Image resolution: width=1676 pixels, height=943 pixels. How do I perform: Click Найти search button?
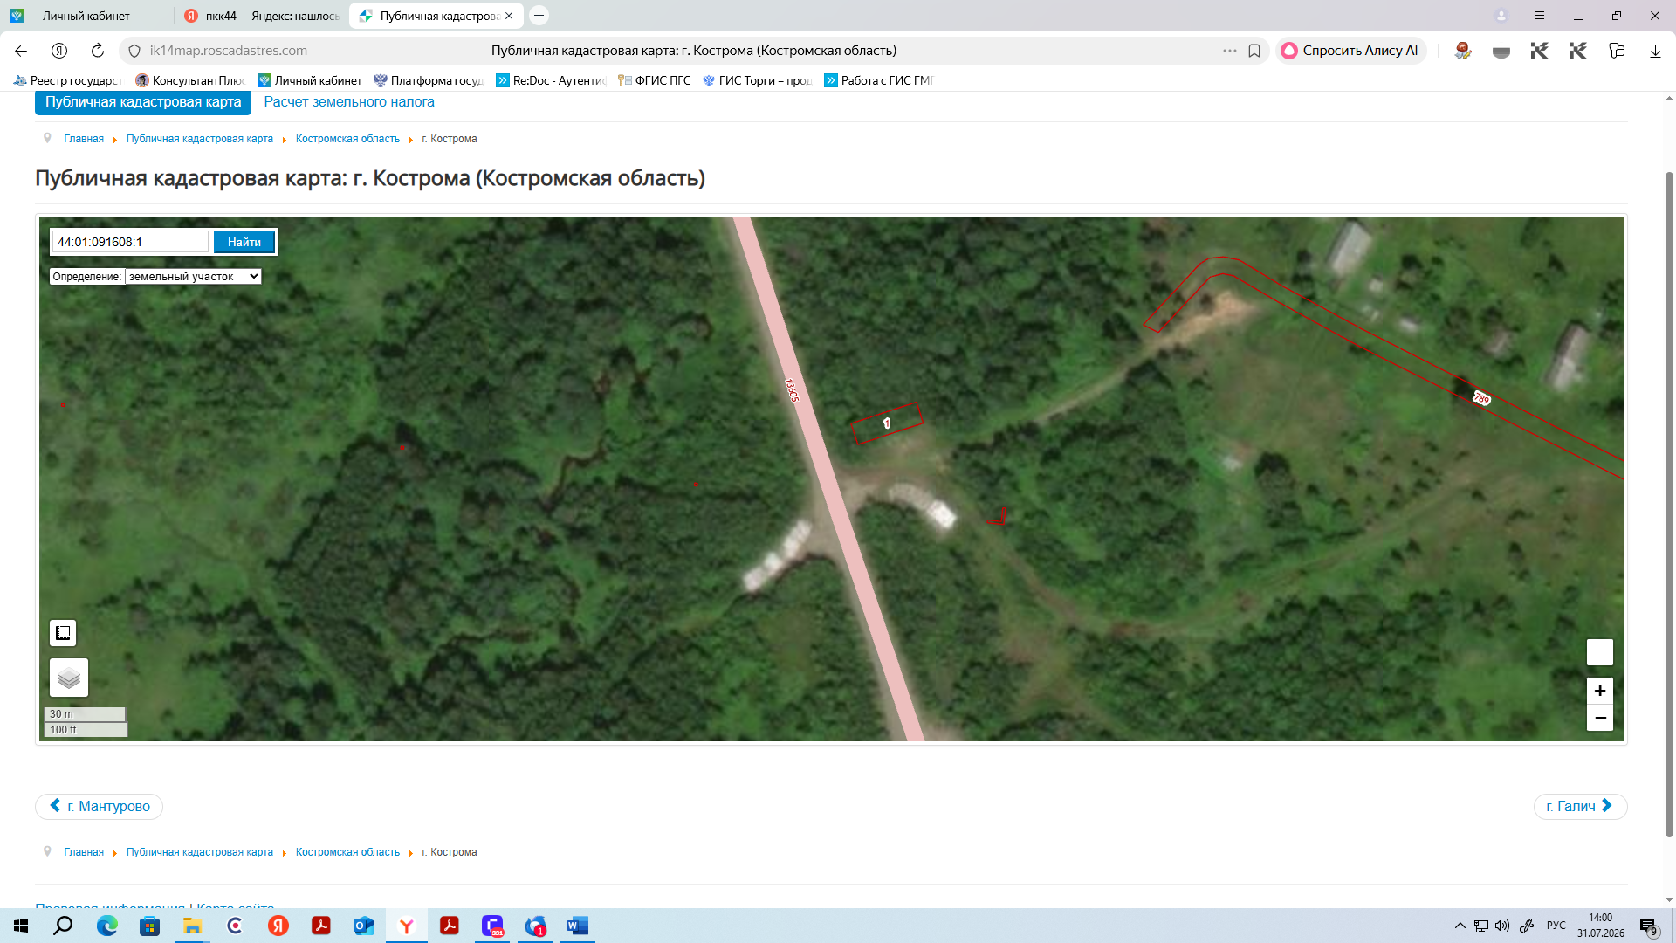coord(244,242)
